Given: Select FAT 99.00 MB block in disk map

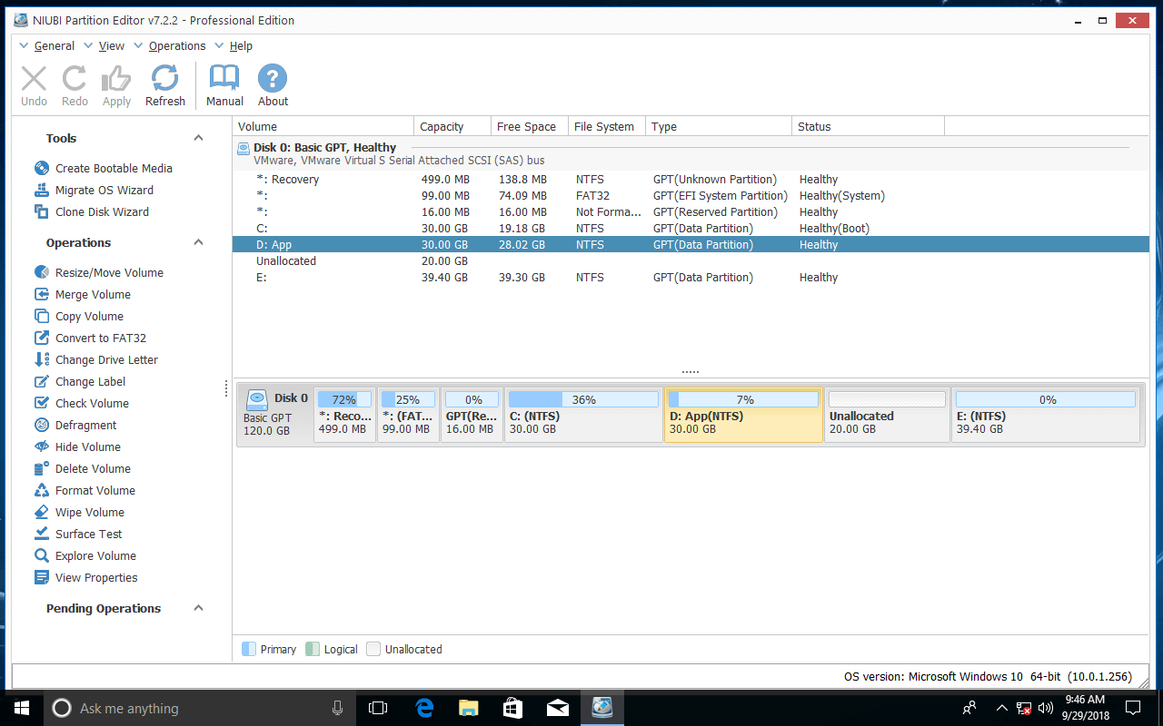Looking at the screenshot, I should 409,415.
